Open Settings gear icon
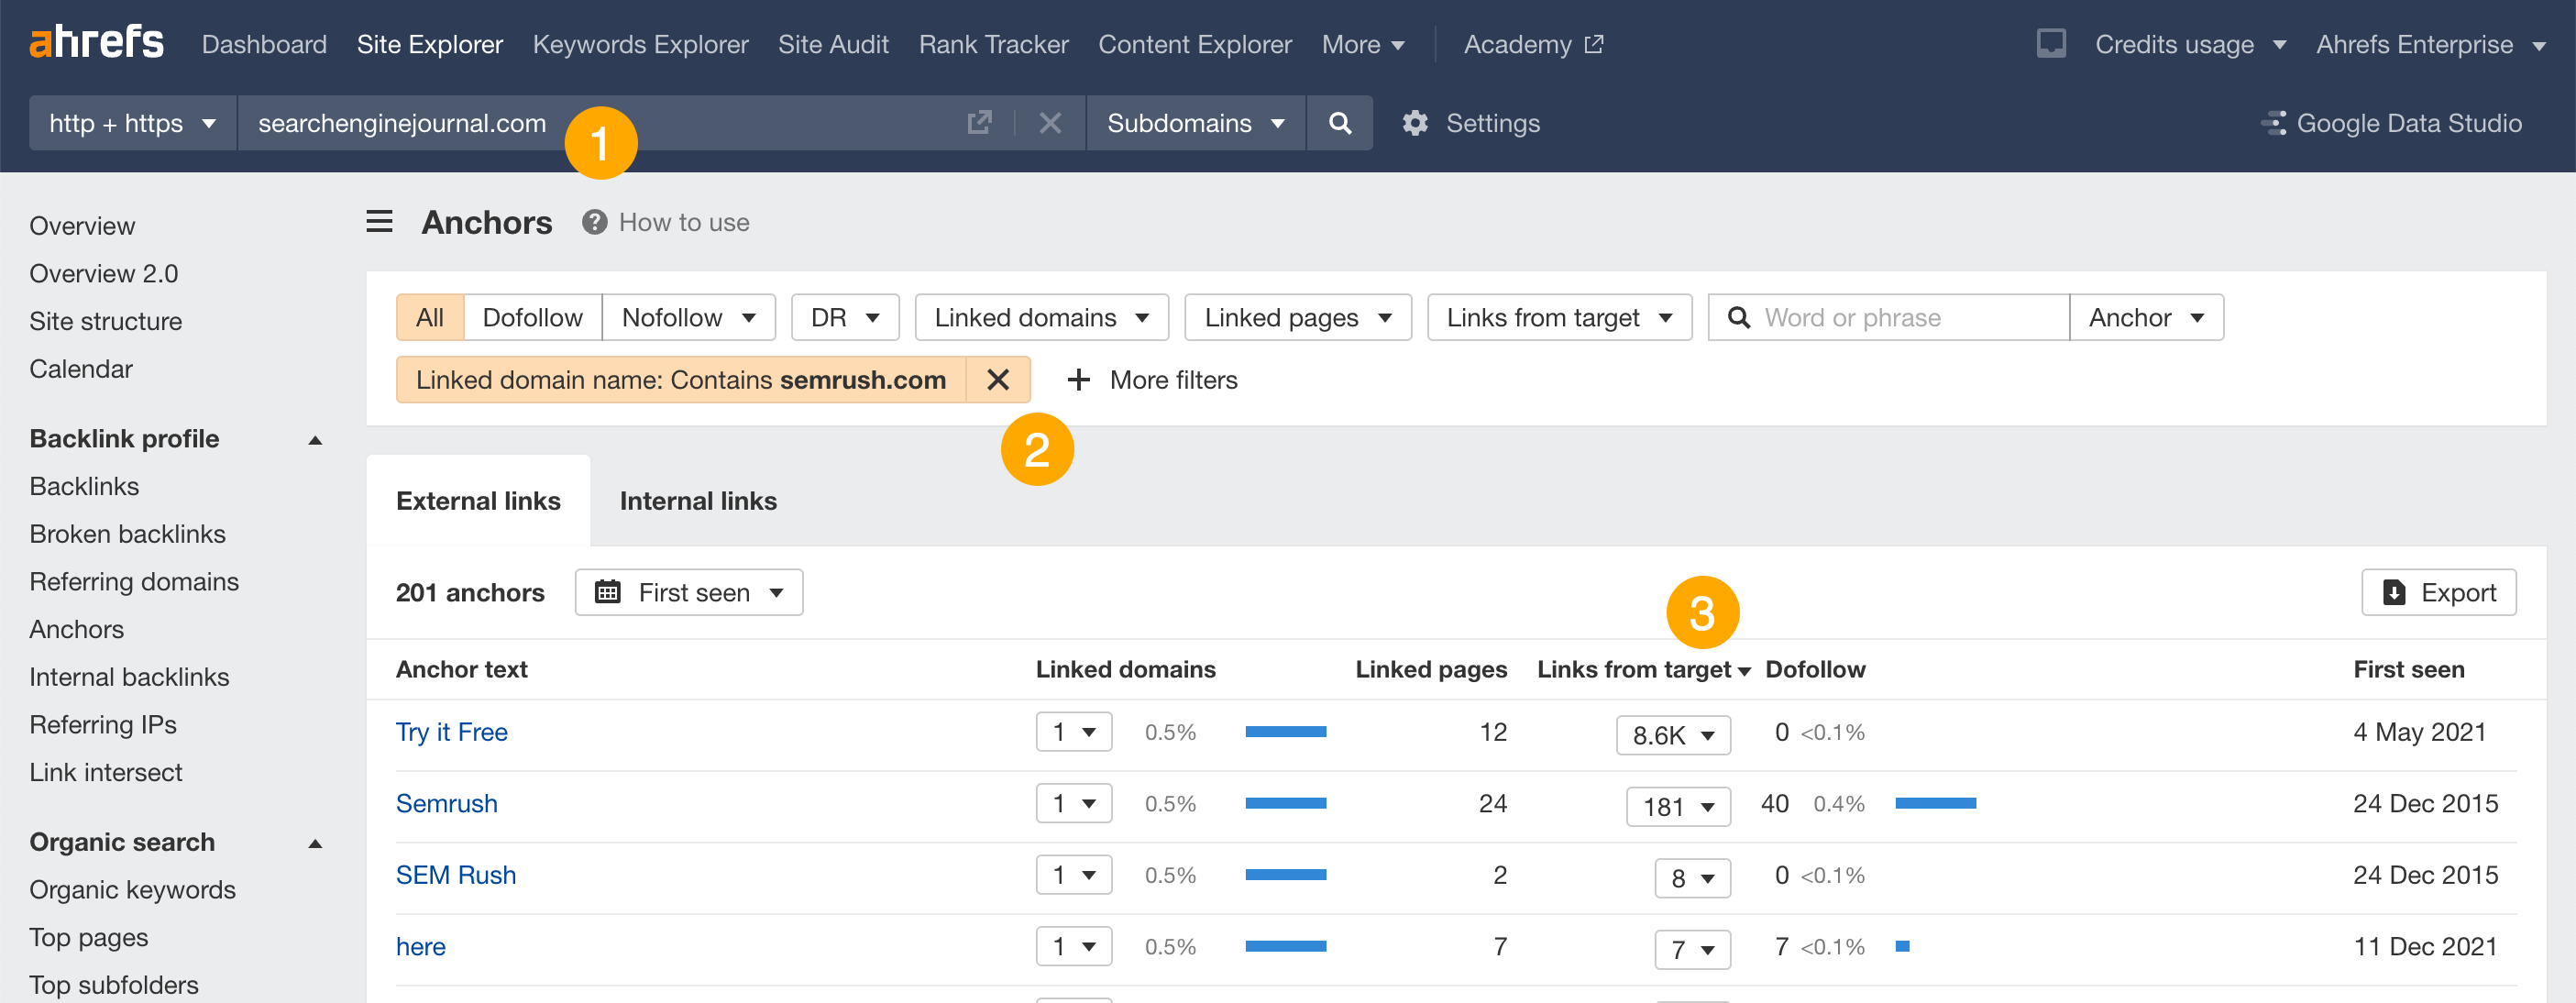 pos(1415,123)
